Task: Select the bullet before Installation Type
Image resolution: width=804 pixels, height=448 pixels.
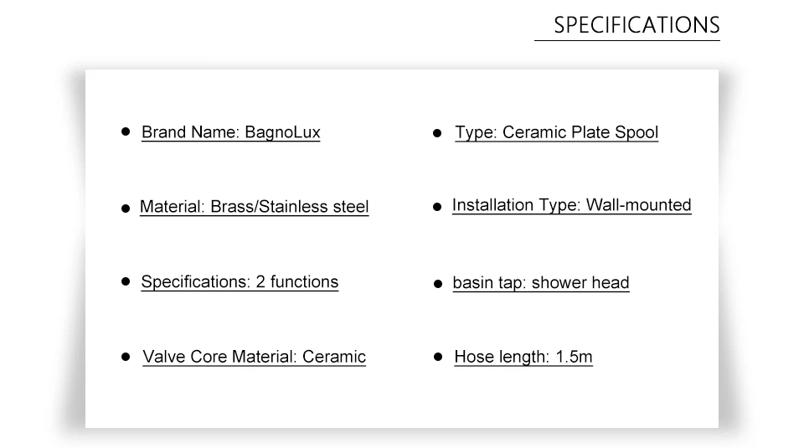Action: (437, 207)
